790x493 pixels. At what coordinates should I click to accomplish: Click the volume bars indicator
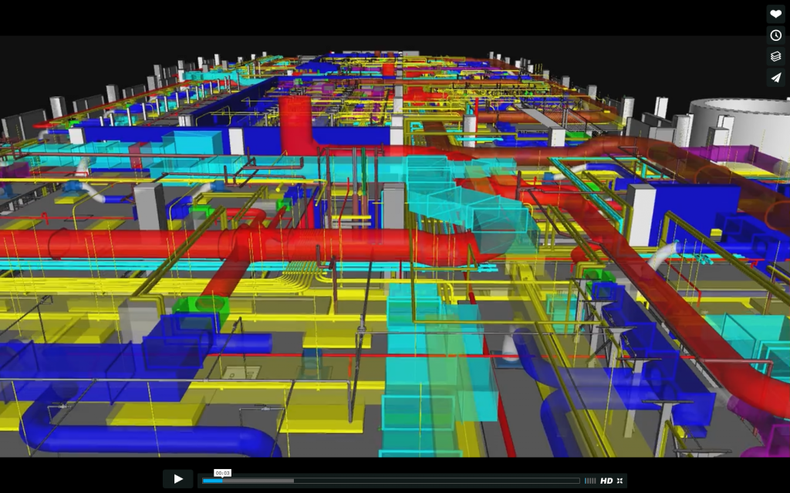click(x=590, y=481)
